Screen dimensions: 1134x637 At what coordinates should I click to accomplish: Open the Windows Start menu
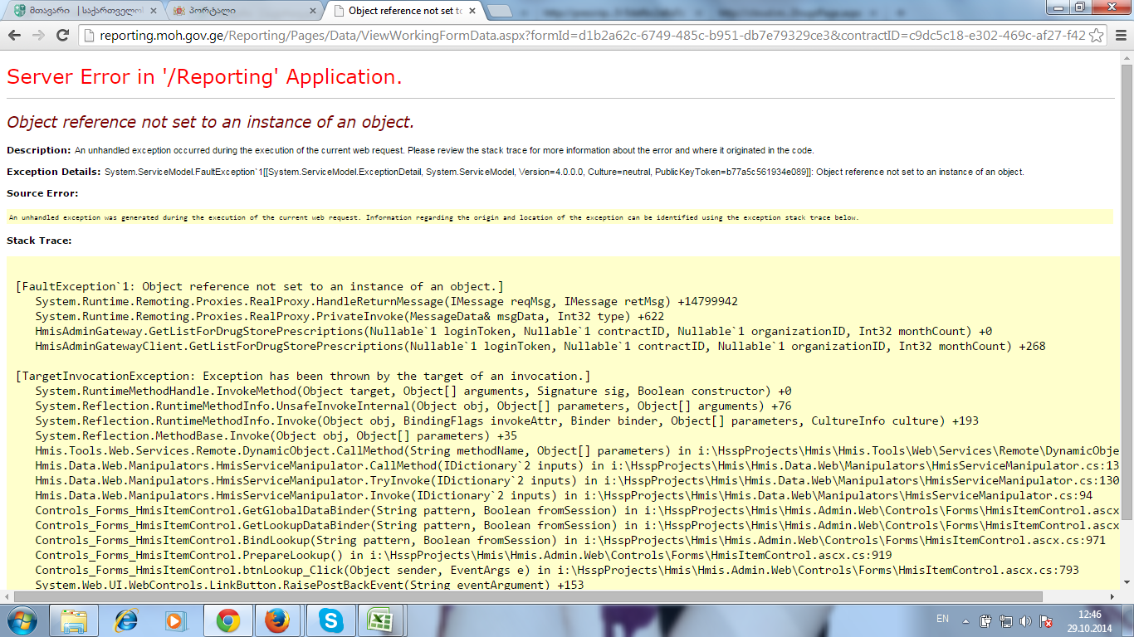tap(21, 620)
